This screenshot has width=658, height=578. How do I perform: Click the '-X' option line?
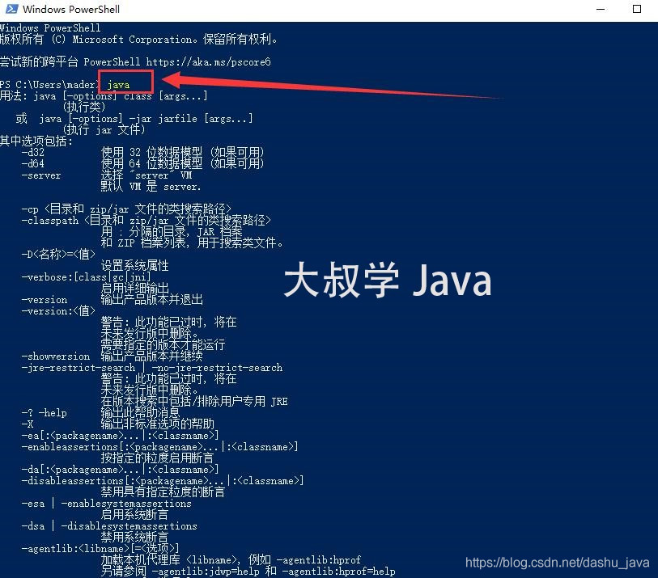click(118, 424)
